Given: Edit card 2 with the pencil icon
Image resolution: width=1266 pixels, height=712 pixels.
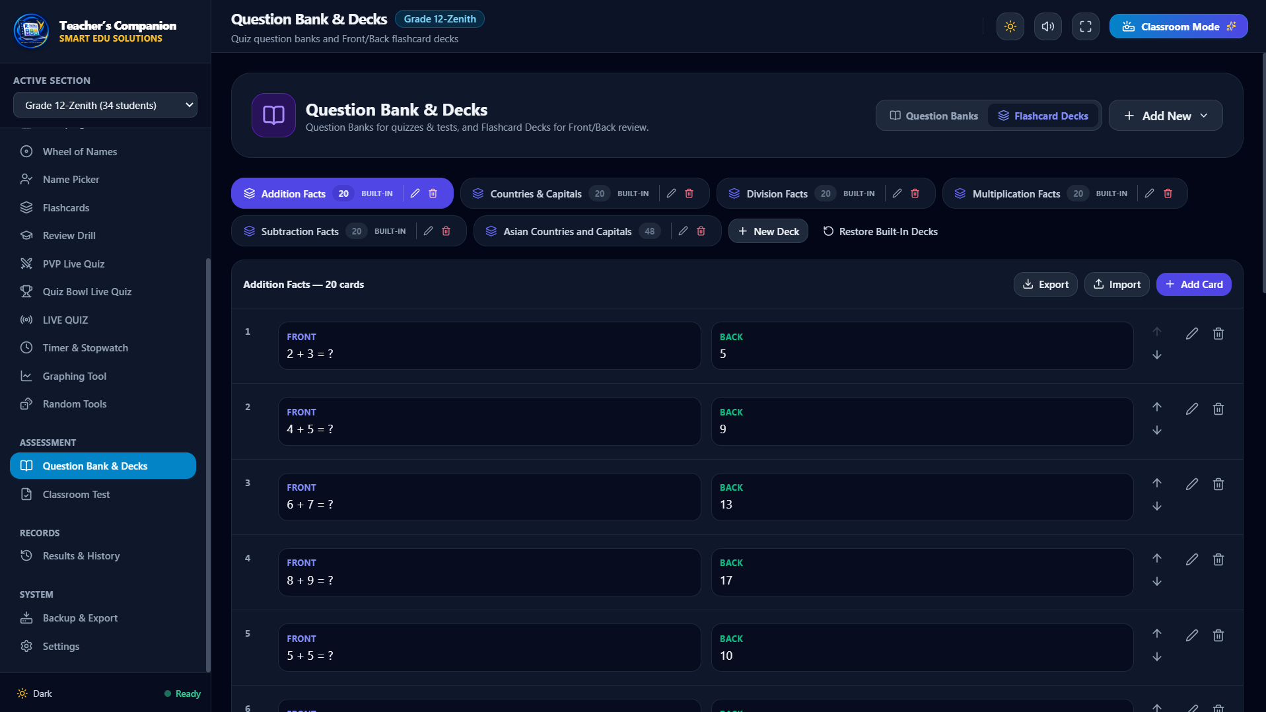Looking at the screenshot, I should [1191, 409].
